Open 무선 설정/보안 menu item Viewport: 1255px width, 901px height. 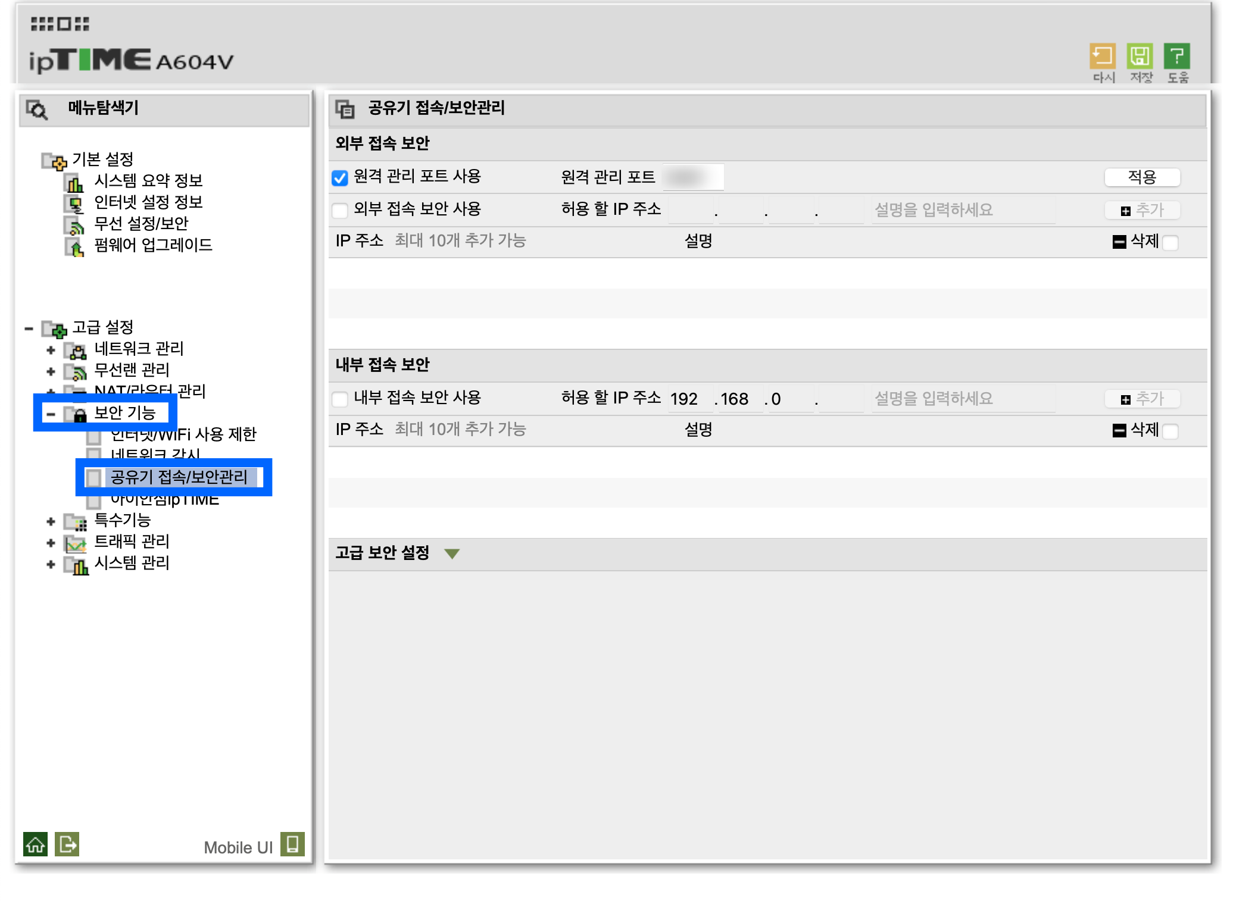(141, 224)
